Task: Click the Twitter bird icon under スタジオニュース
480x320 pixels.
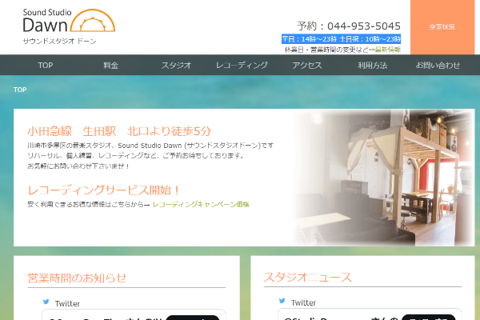Action: click(x=282, y=302)
